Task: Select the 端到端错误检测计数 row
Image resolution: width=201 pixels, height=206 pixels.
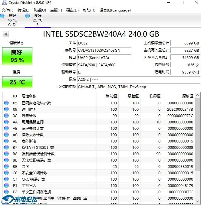Action: tap(99, 154)
